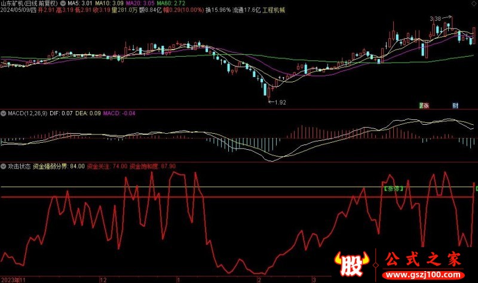Image resolution: width=478 pixels, height=283 pixels.
Task: Click the 工程机械 sector label
Action: 273,10
